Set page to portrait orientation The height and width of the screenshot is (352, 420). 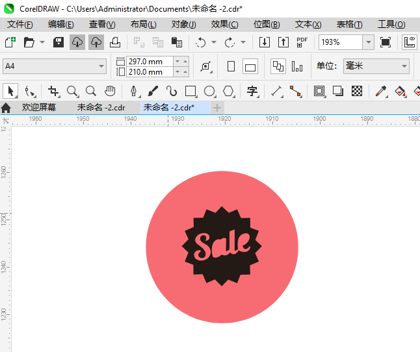point(231,66)
